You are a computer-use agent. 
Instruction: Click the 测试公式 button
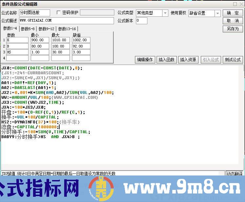pyautogui.click(x=233, y=60)
